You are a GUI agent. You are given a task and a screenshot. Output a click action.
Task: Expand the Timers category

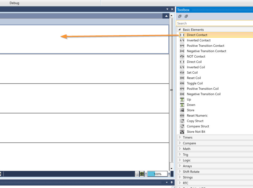tap(180, 137)
